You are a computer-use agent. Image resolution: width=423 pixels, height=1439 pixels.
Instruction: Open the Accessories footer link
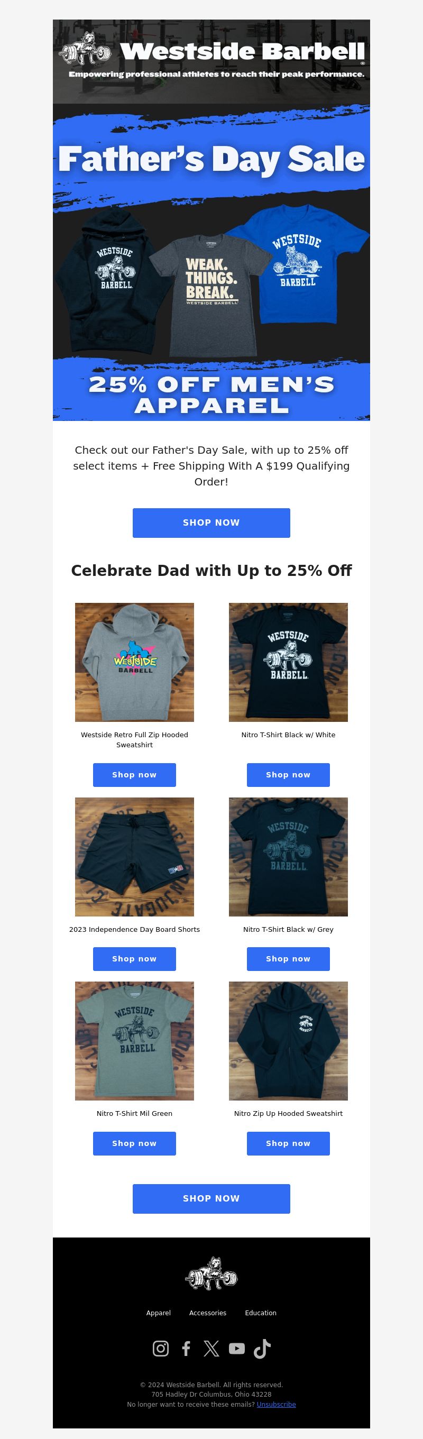tap(208, 1313)
